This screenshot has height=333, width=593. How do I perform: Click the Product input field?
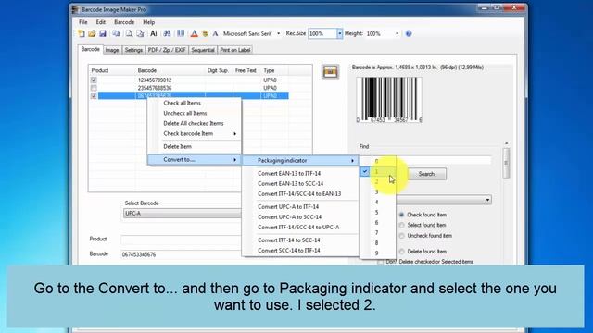(181, 240)
